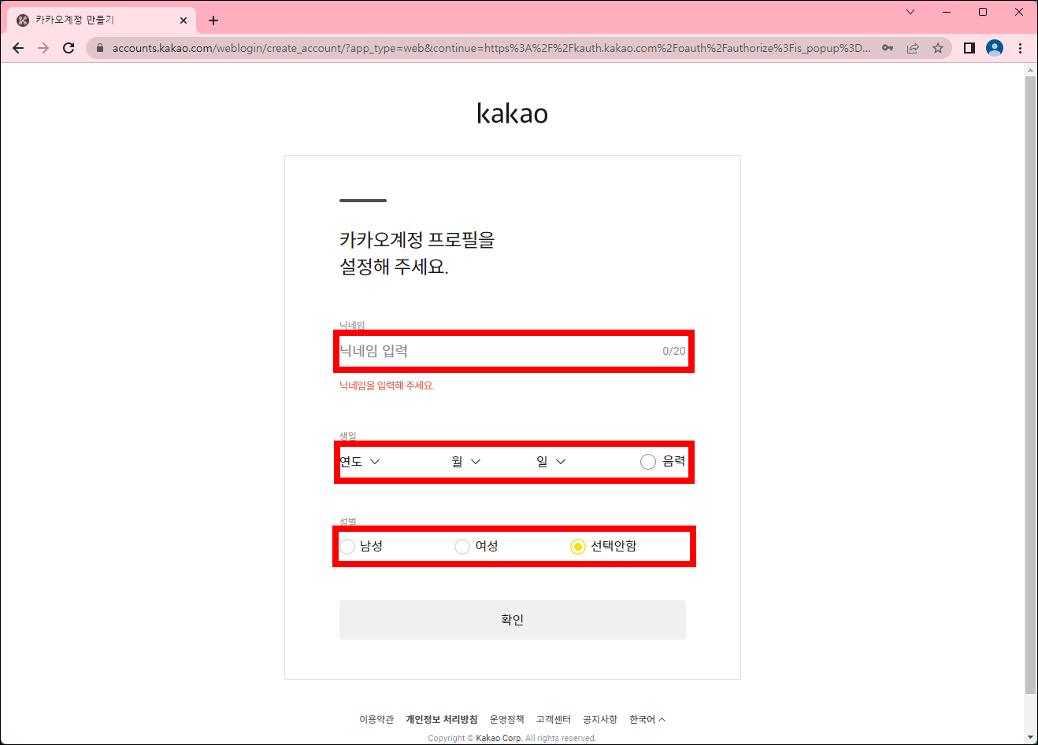Open Chrome profile avatar menu
Image resolution: width=1038 pixels, height=745 pixels.
(995, 48)
